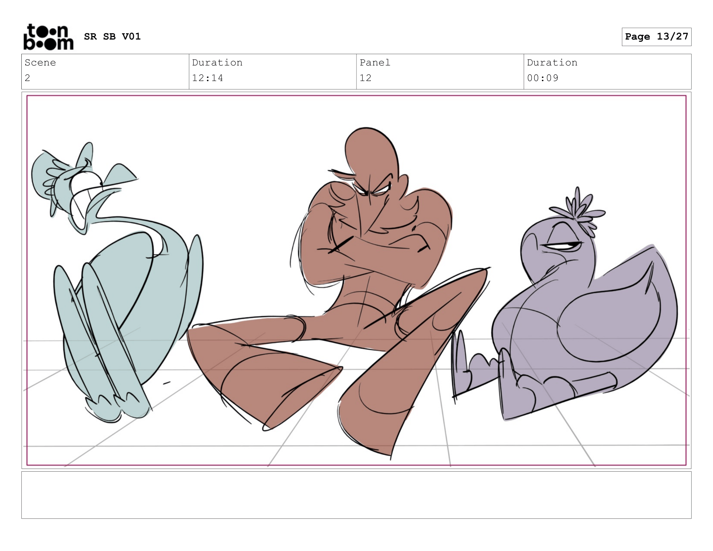
Task: Click the scene number 2 value
Action: [28, 78]
